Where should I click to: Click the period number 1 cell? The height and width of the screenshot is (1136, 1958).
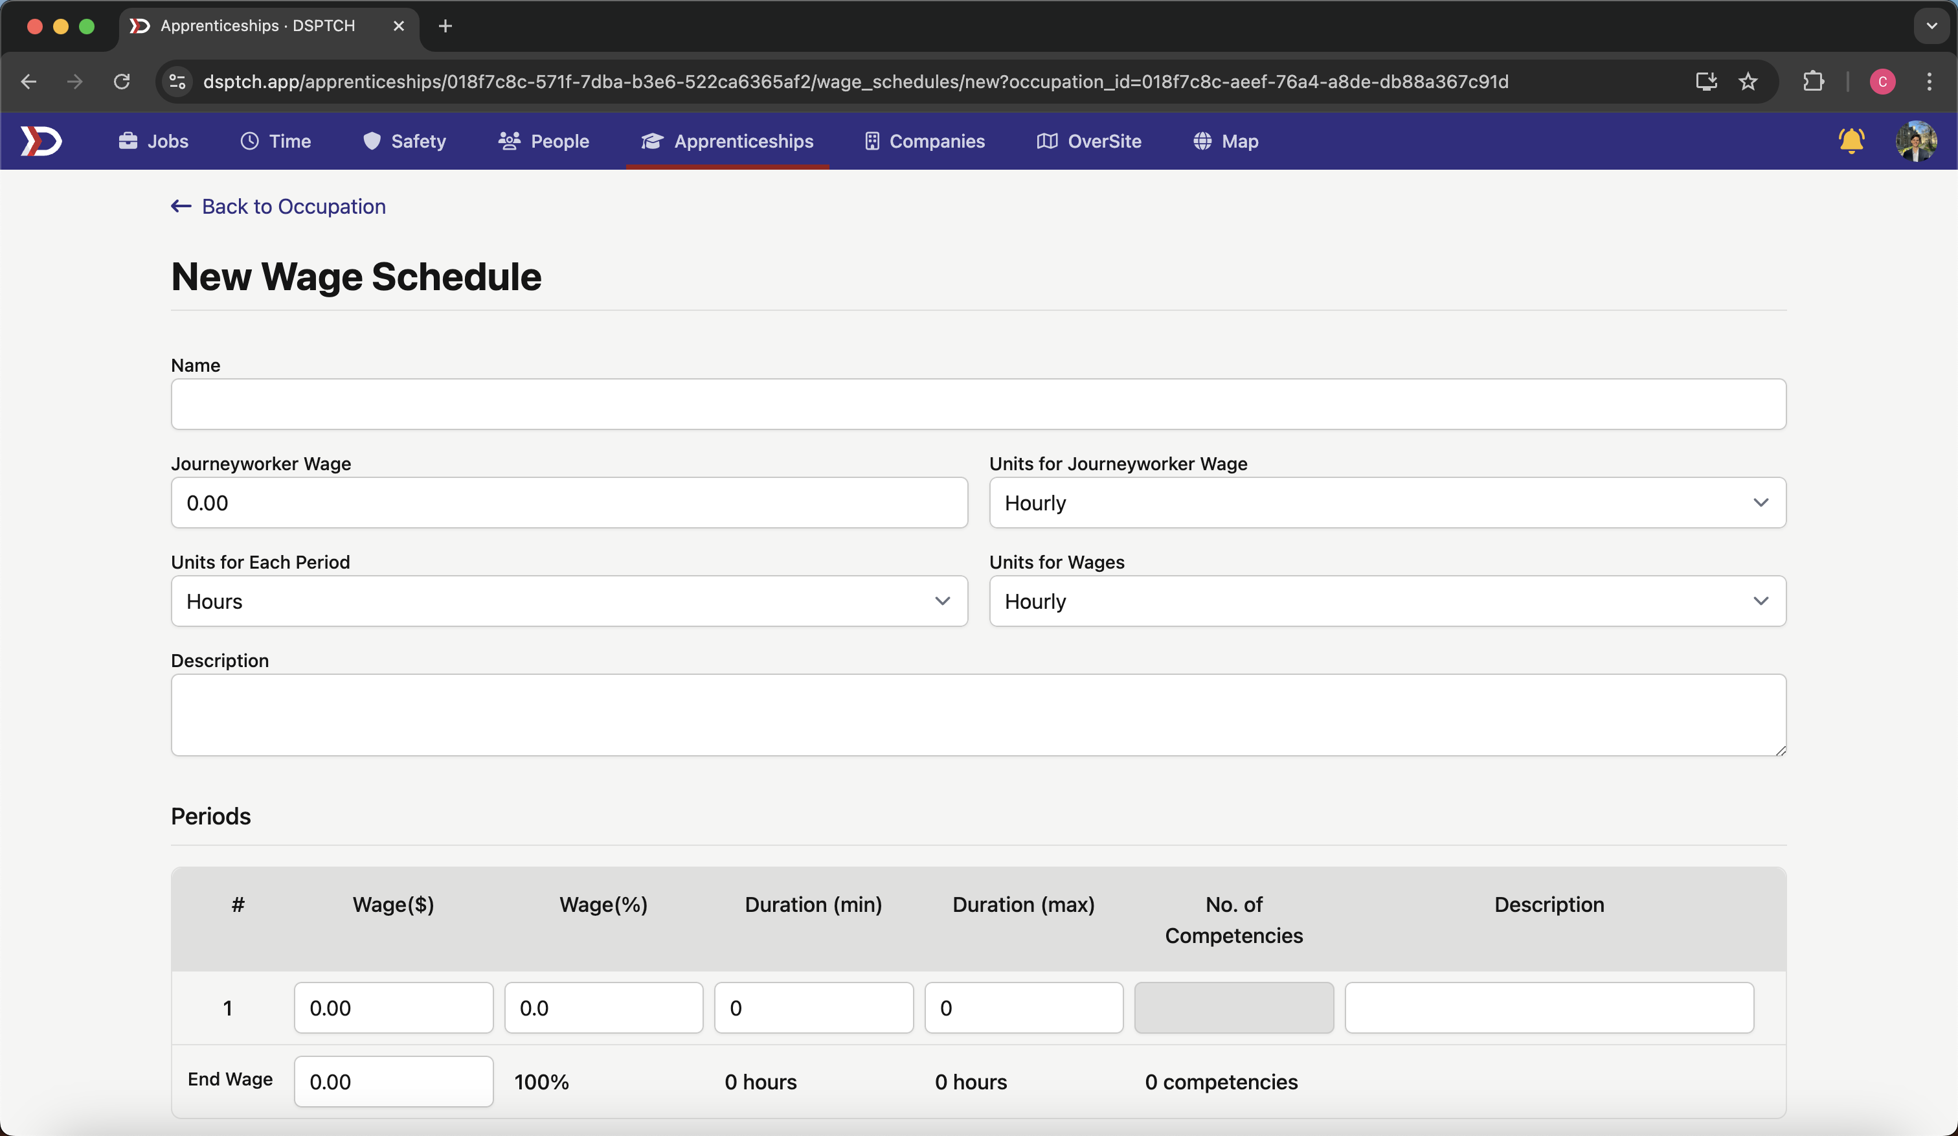228,1008
